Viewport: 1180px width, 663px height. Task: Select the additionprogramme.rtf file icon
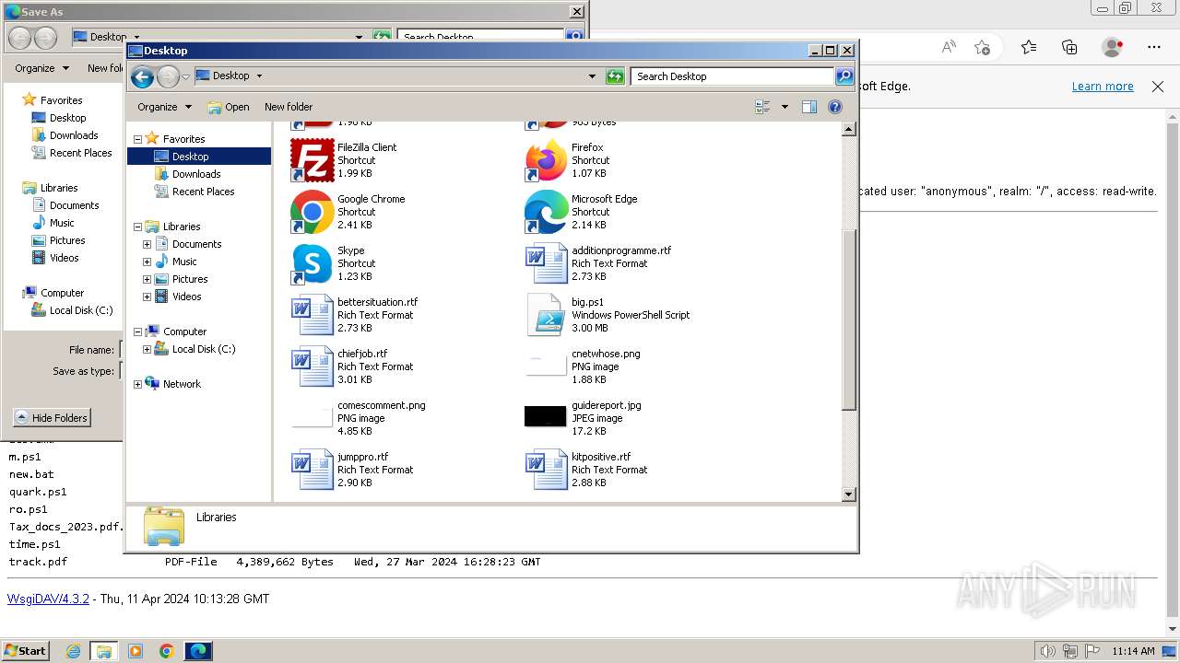point(546,263)
